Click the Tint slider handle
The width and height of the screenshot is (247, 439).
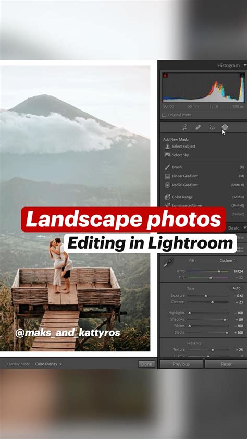[211, 278]
